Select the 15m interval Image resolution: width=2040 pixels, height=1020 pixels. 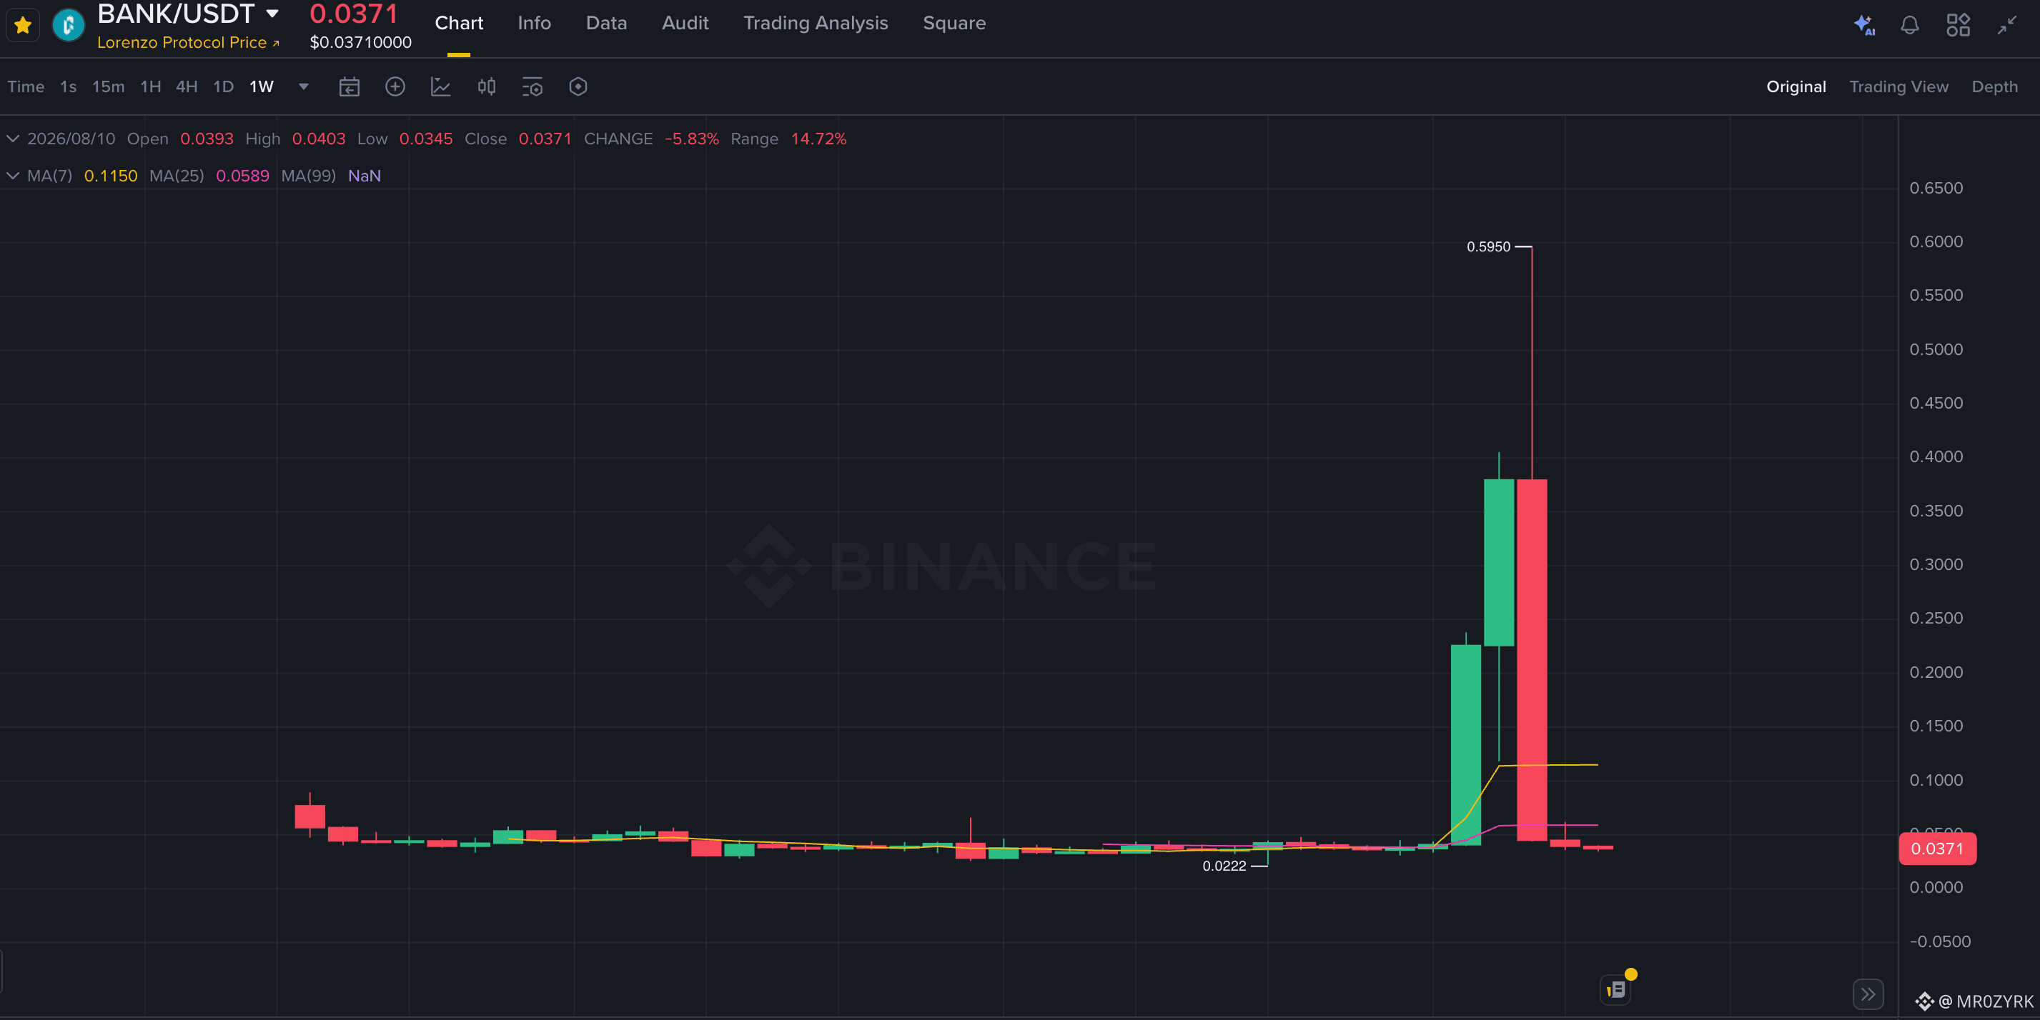click(x=108, y=87)
